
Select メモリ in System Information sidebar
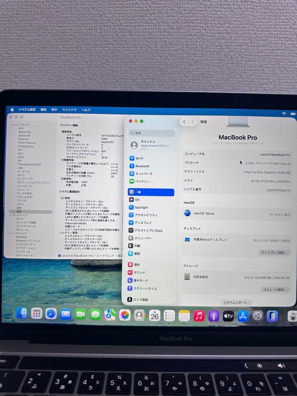(x=20, y=204)
